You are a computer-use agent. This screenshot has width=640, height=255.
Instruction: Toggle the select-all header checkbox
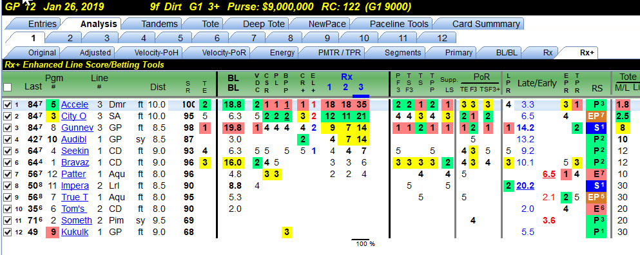click(x=7, y=87)
